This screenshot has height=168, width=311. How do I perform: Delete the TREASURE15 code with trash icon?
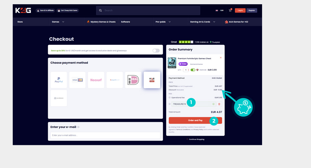(x=219, y=104)
